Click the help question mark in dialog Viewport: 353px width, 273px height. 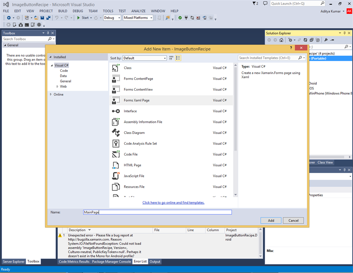pos(291,48)
